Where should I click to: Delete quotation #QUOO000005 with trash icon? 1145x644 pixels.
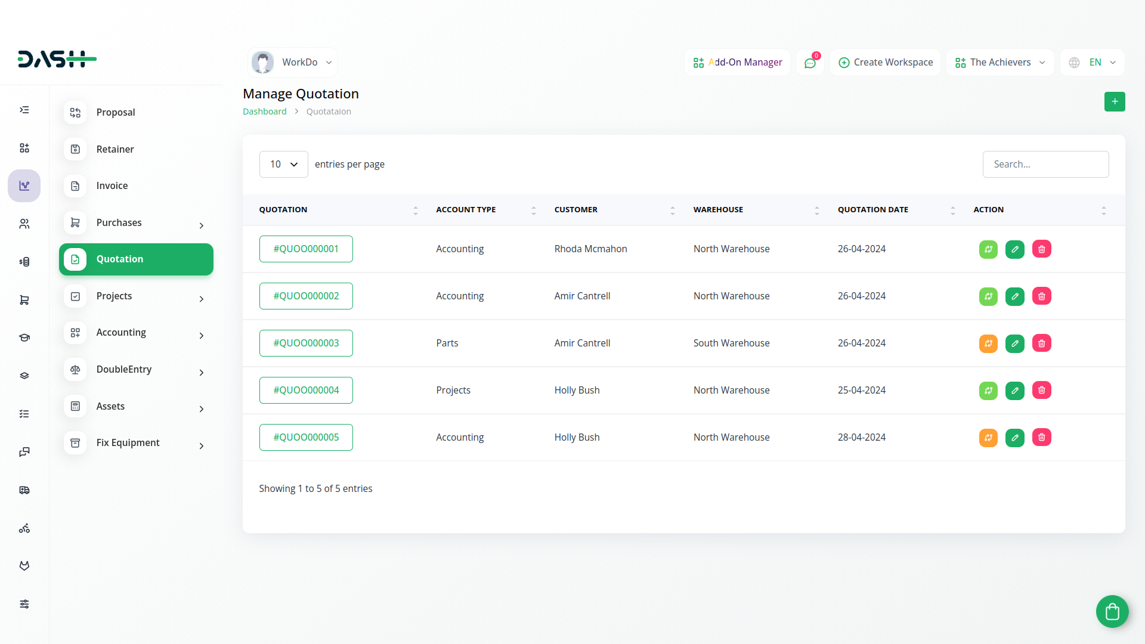(x=1041, y=438)
